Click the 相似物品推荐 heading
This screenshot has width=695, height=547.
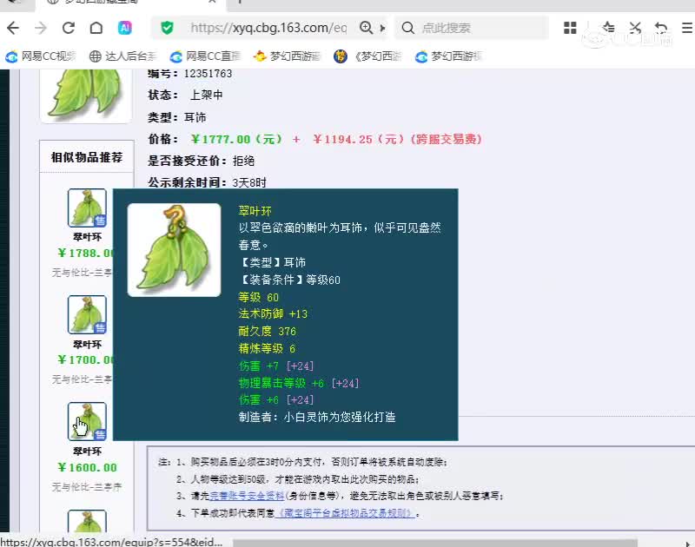click(x=86, y=157)
